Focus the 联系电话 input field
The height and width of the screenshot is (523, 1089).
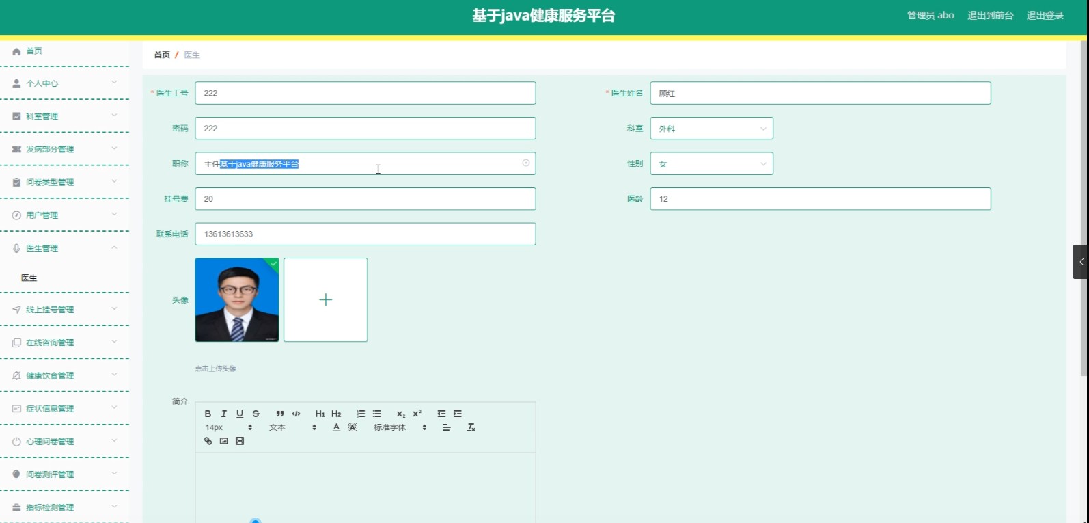[366, 234]
